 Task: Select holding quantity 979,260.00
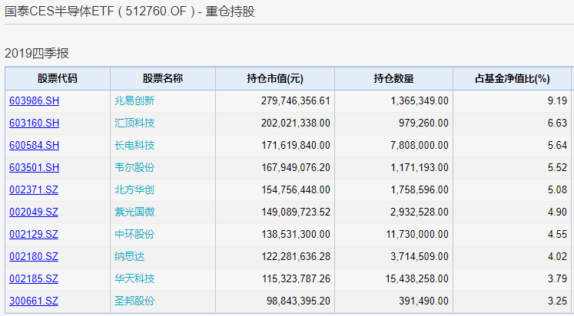[423, 123]
